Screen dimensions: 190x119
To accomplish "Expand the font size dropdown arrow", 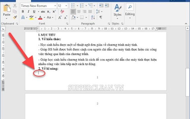I will tap(66, 6).
